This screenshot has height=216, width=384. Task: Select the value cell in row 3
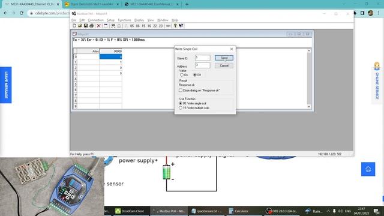[x=110, y=73]
